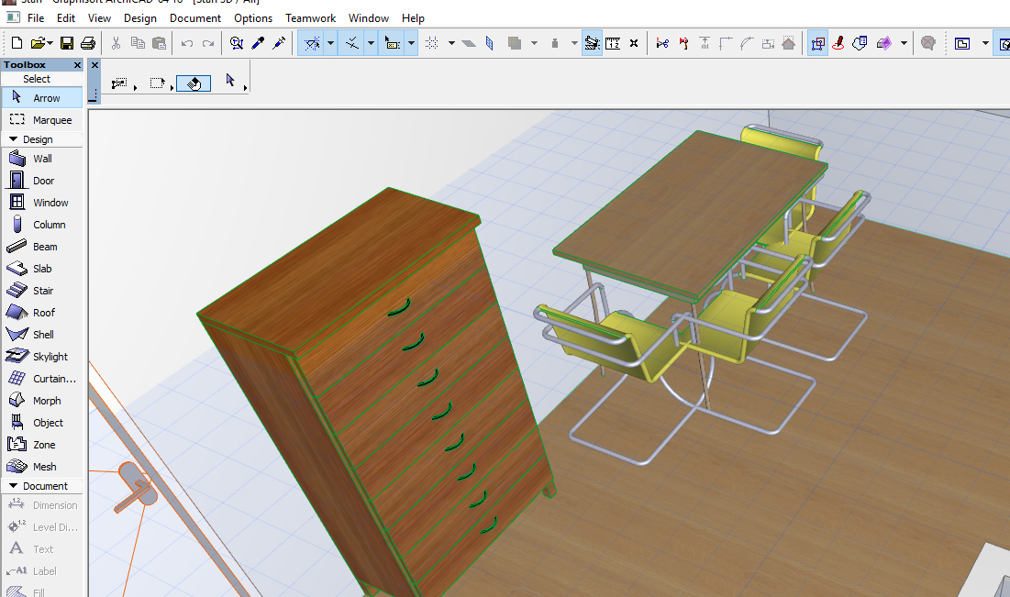Screen dimensions: 1010x597
Task: Toggle the suspend groups squares button
Action: (817, 43)
